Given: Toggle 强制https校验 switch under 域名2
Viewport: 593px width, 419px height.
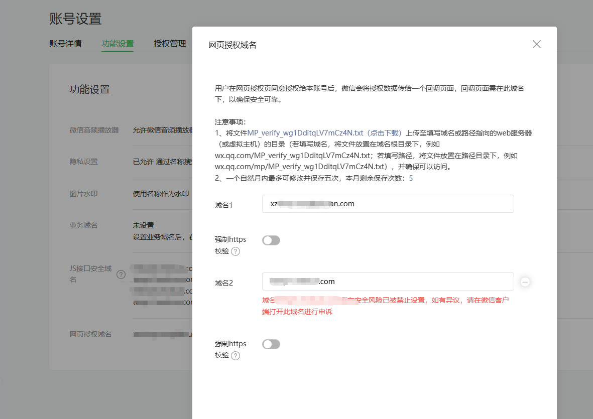Looking at the screenshot, I should pos(271,344).
